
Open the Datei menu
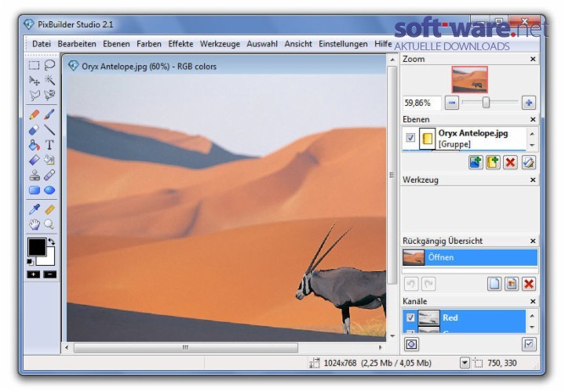pos(42,44)
